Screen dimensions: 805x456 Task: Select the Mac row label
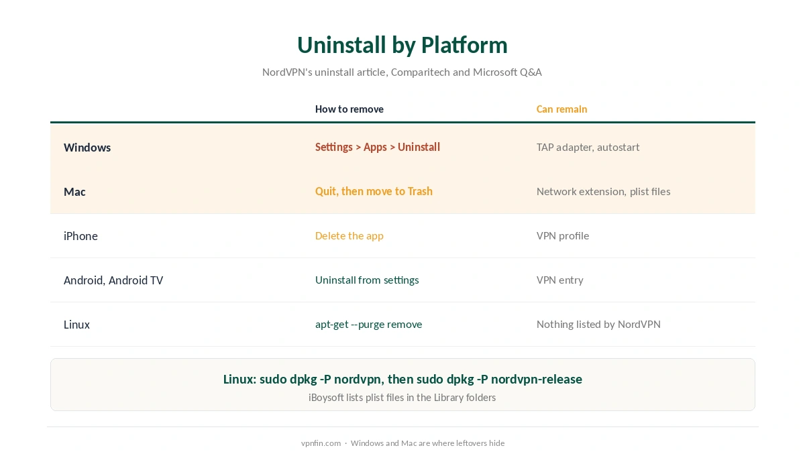74,192
